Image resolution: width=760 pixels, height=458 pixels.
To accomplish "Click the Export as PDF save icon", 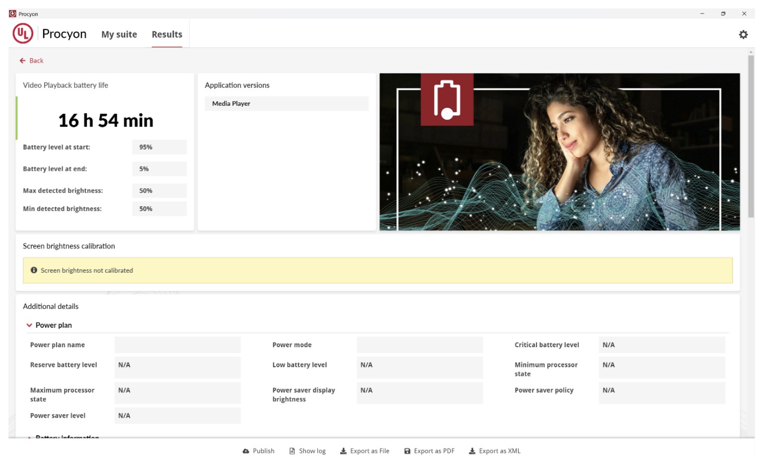I will point(407,451).
